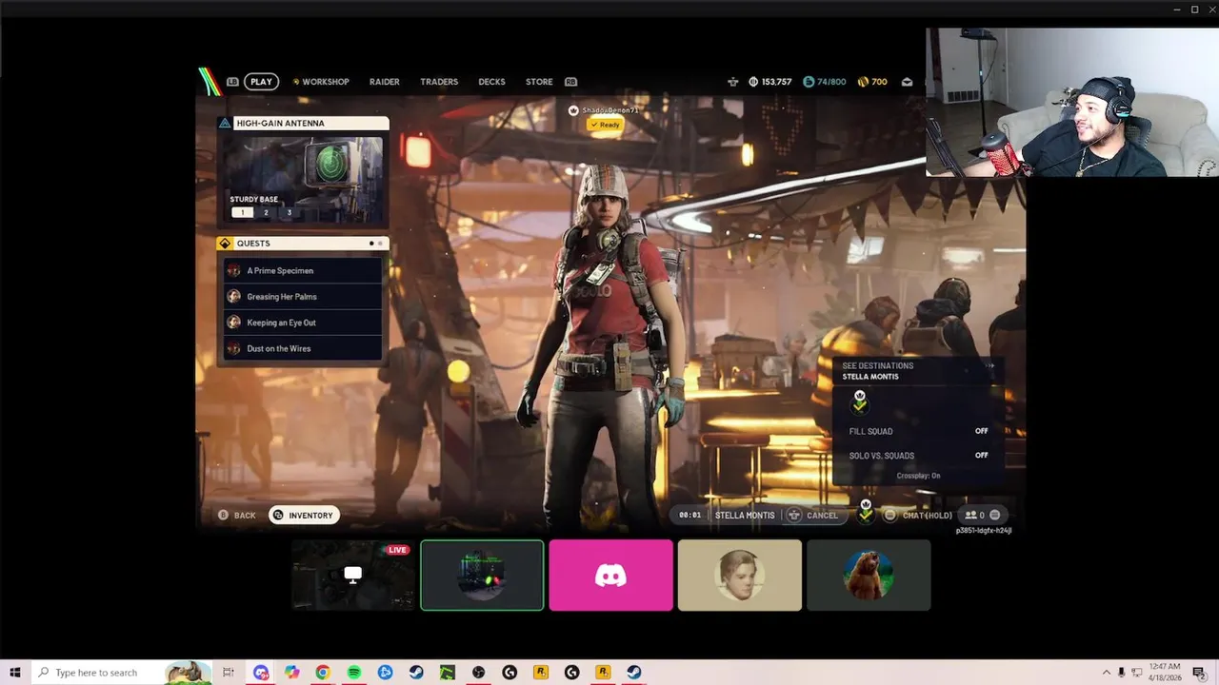Open the notification center icon
The width and height of the screenshot is (1219, 685).
(x=1198, y=673)
